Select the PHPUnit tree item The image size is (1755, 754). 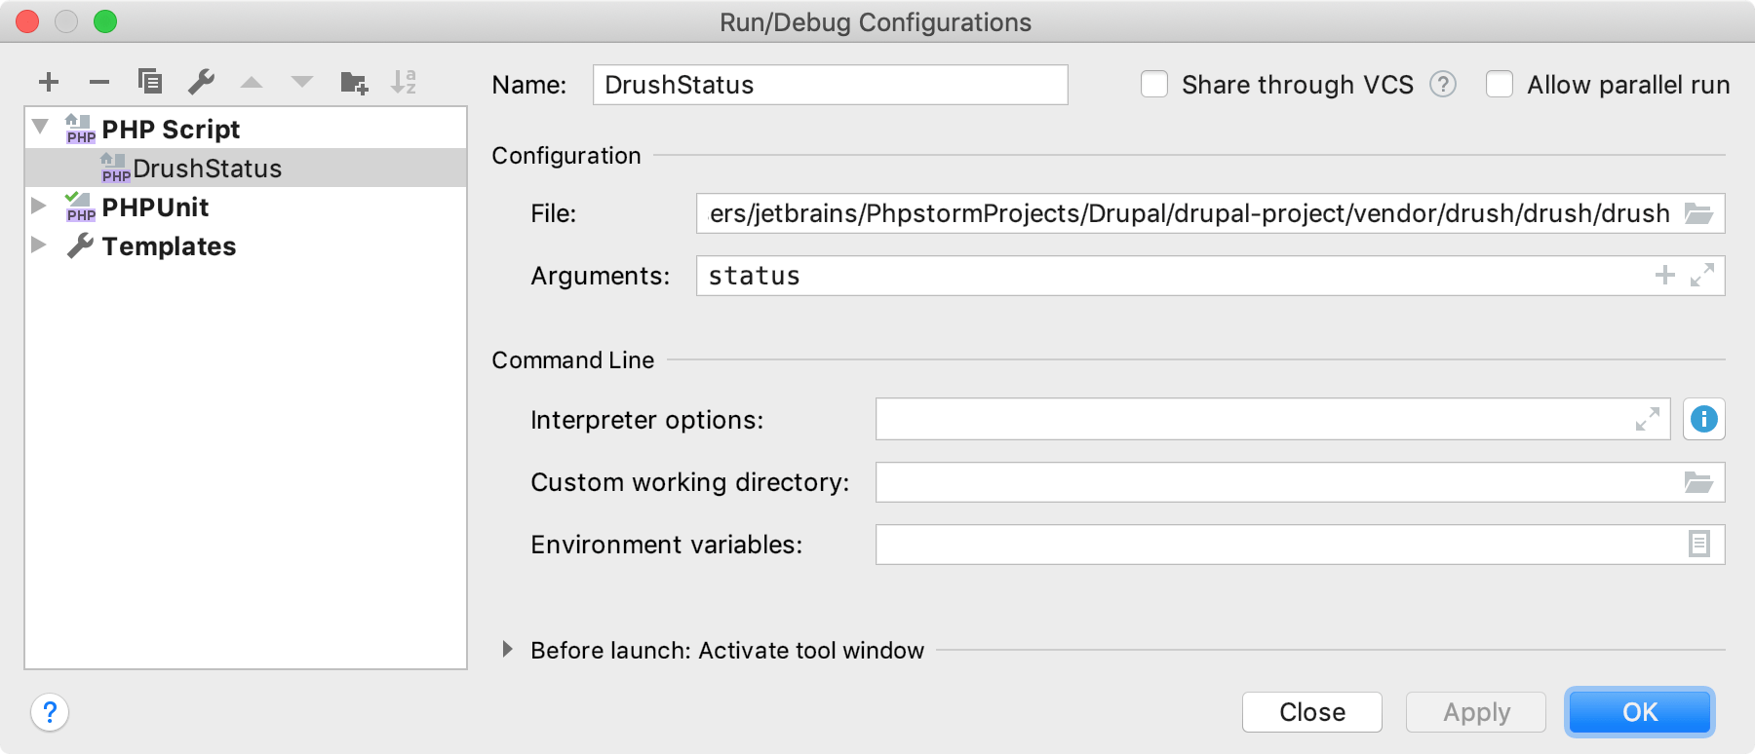tap(246, 207)
